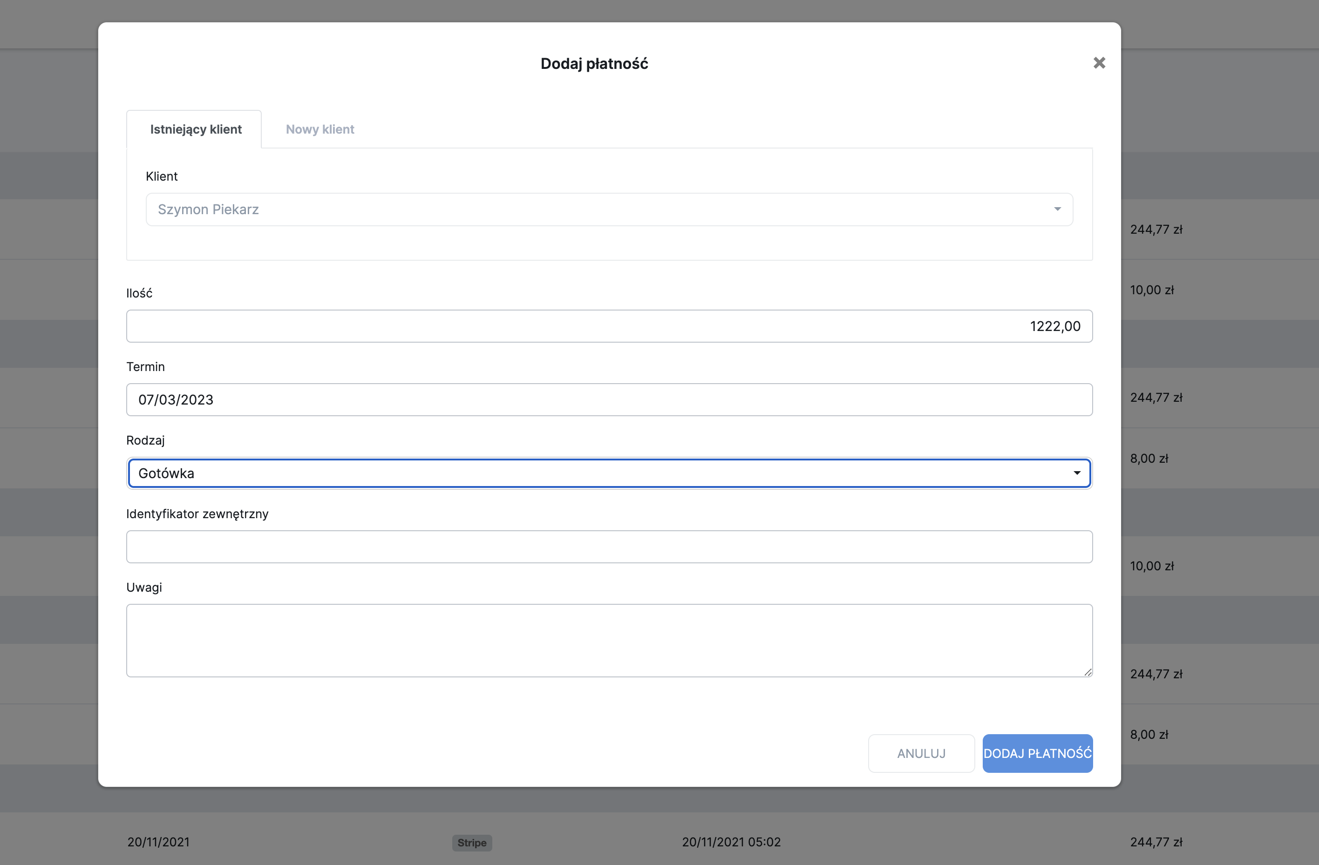Click inside the Uwagi textarea
This screenshot has height=865, width=1319.
coord(609,640)
